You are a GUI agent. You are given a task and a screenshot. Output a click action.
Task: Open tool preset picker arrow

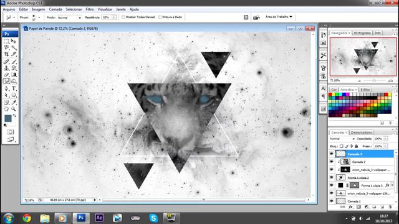[x=14, y=17]
